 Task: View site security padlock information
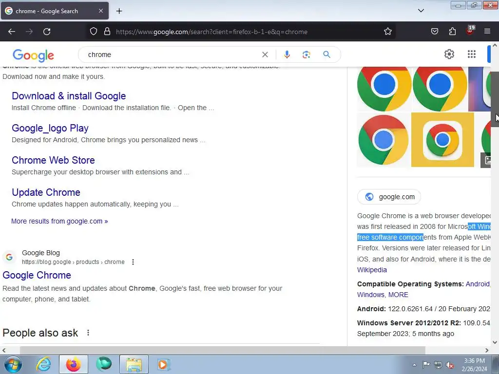click(107, 31)
